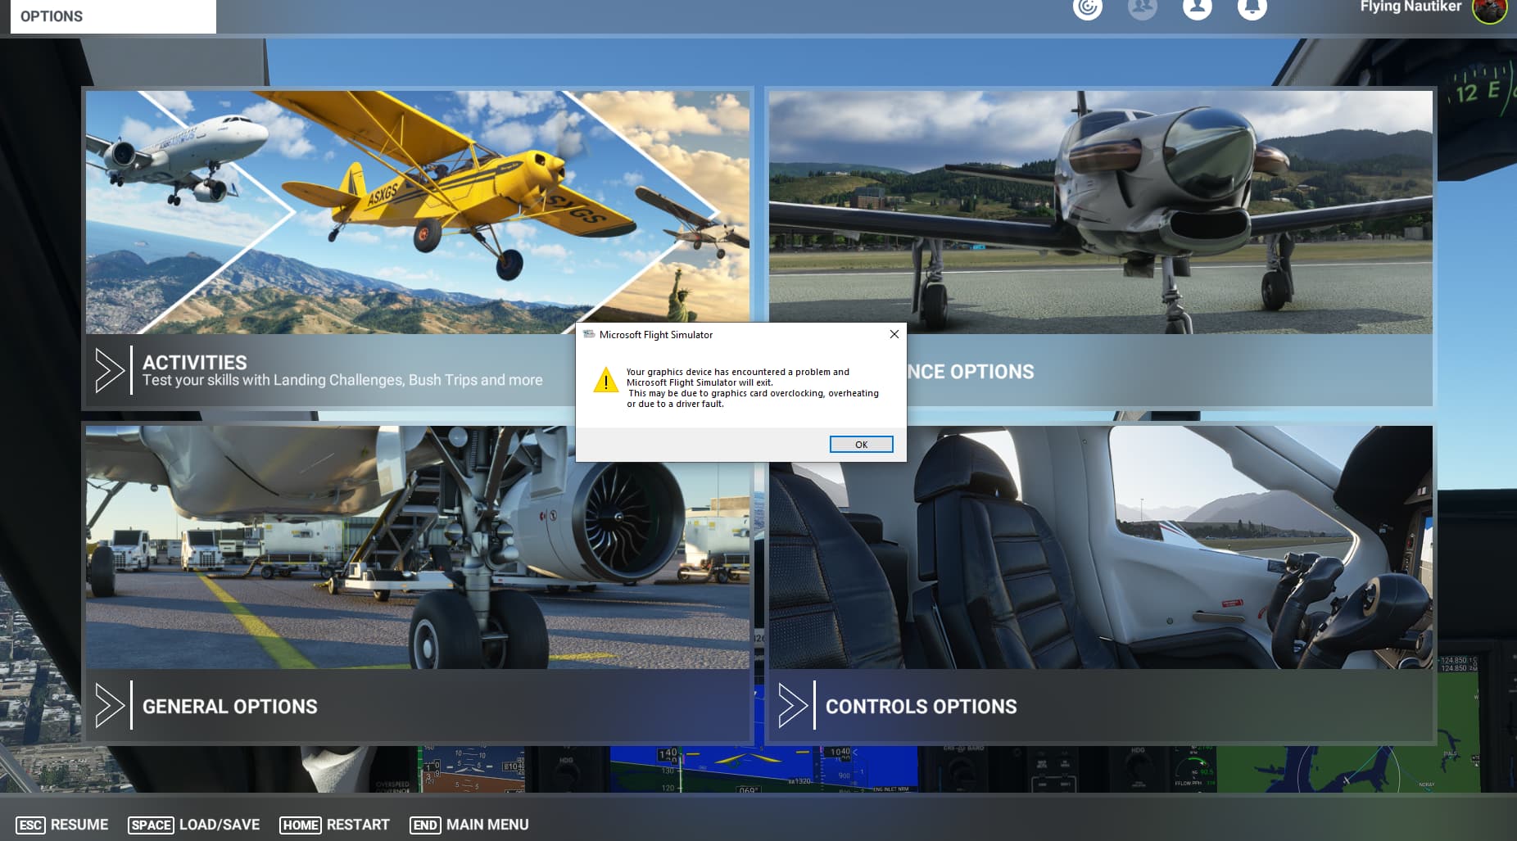Select MAIN MENU in the bottom bar

488,824
